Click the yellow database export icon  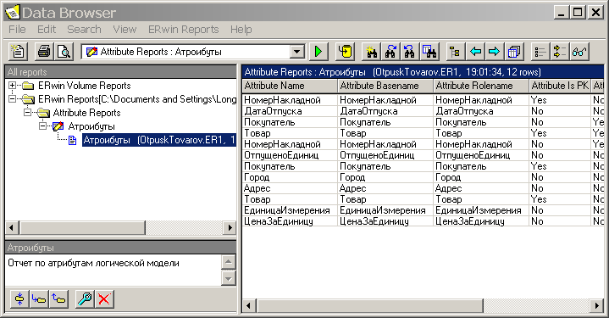point(345,52)
